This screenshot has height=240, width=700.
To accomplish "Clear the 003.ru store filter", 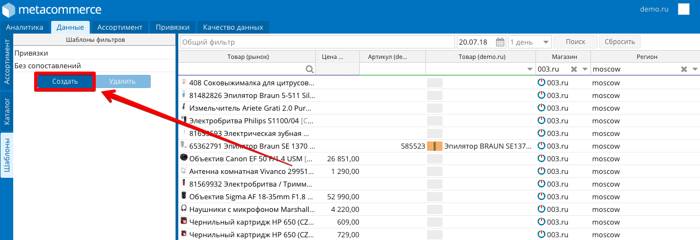I will click(573, 69).
